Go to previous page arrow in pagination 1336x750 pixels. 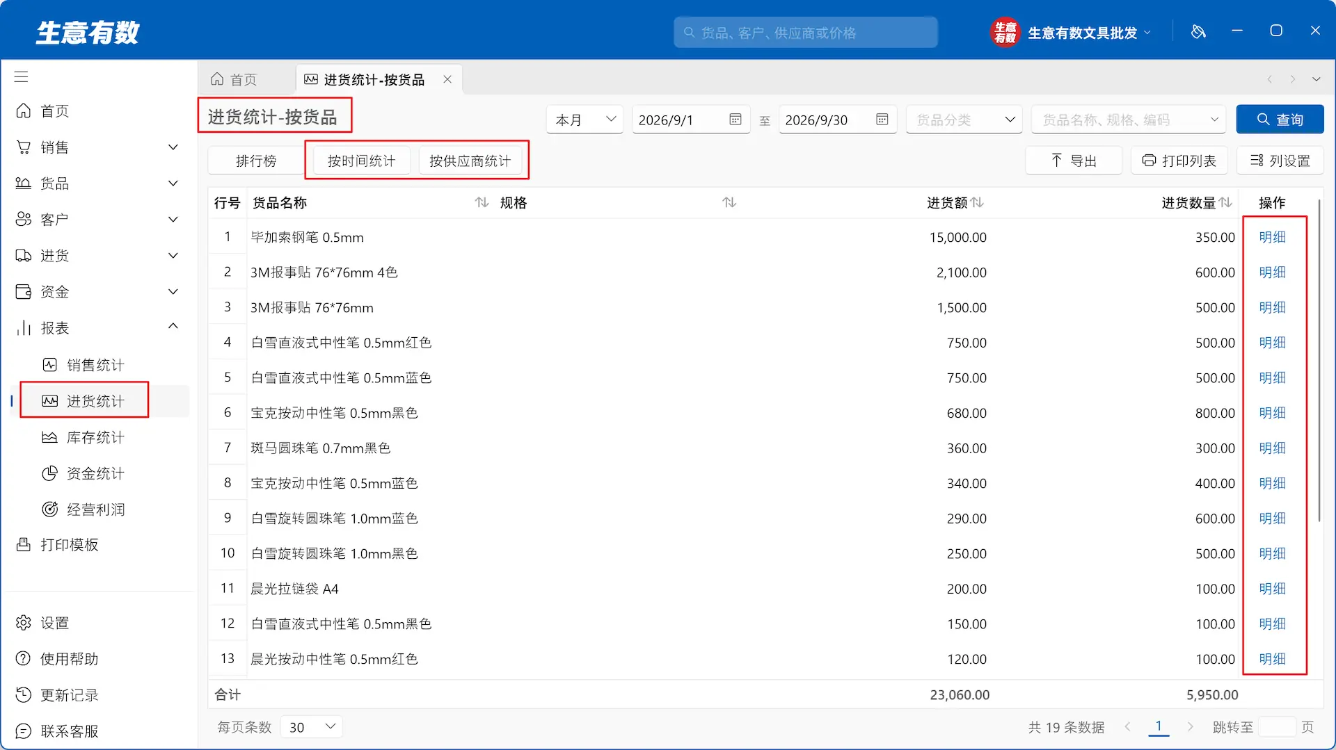point(1127,726)
